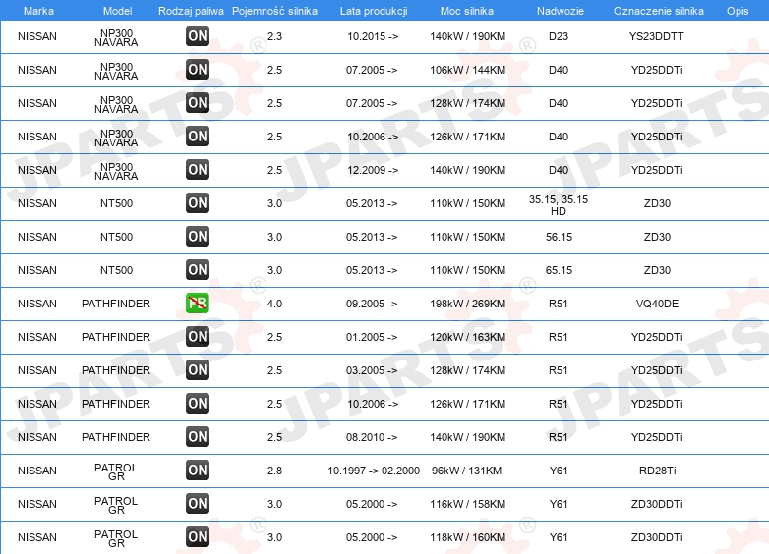769x554 pixels.
Task: Click NISSAN in the YS23DDTT row
Action: pos(37,36)
